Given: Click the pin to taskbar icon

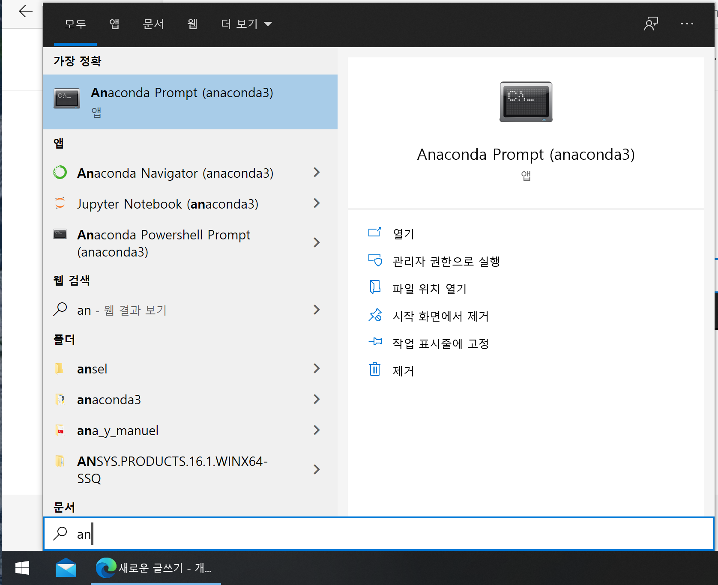Looking at the screenshot, I should coord(375,341).
